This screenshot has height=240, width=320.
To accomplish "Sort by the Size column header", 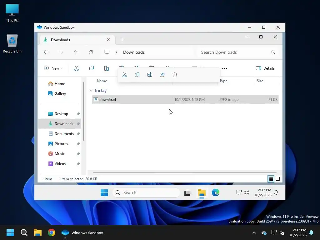I will coord(260,81).
